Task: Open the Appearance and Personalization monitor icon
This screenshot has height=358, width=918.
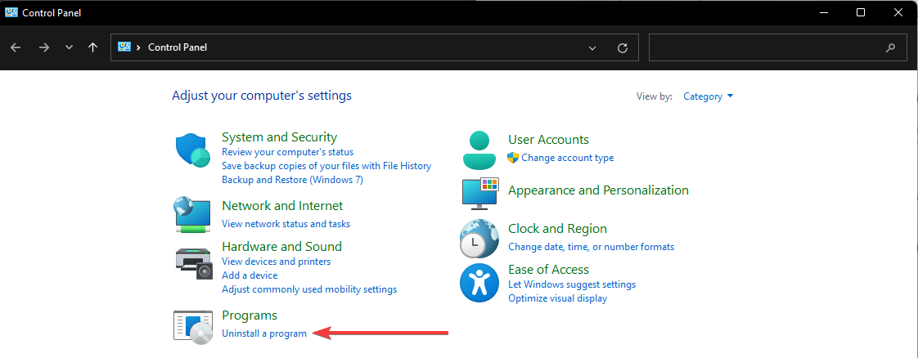Action: [x=479, y=193]
